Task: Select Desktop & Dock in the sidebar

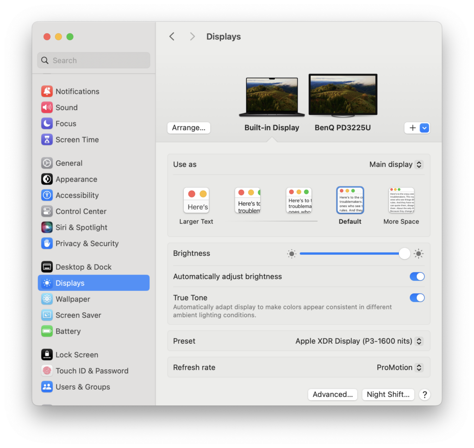Action: (94, 267)
